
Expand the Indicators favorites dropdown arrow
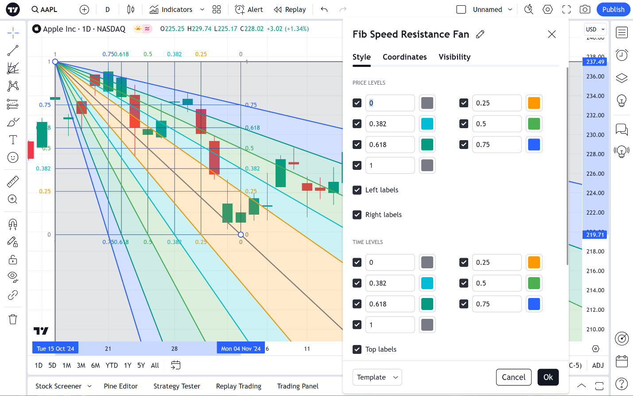click(x=202, y=9)
